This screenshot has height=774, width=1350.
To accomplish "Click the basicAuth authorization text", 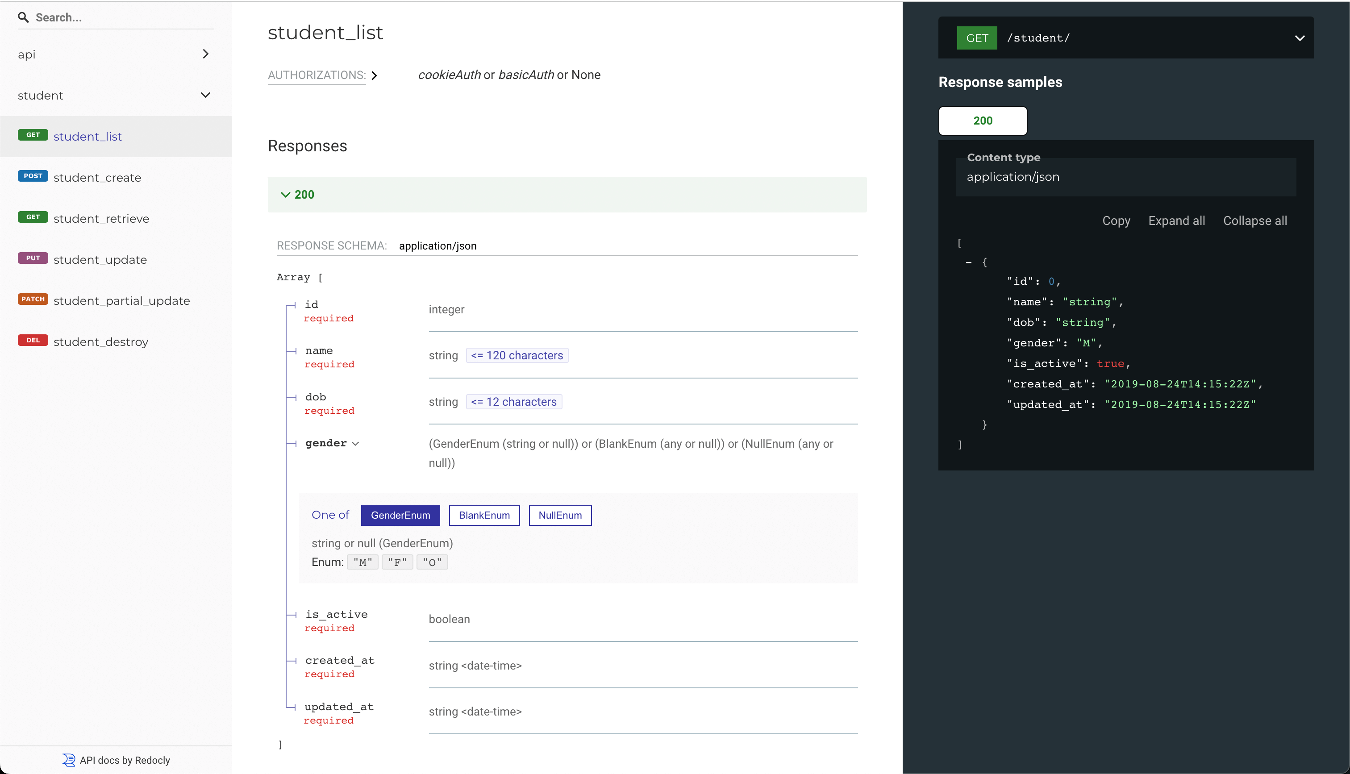I will [526, 75].
